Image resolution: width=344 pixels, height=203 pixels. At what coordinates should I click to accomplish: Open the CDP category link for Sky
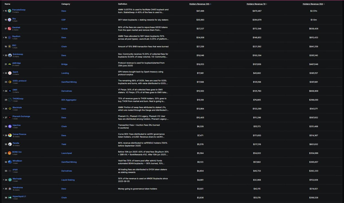[63, 20]
